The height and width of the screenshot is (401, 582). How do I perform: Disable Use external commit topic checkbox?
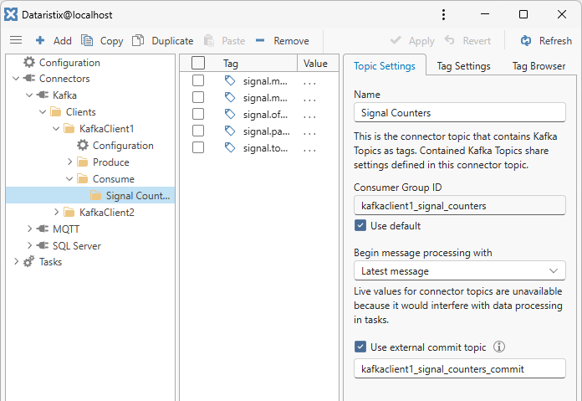coord(360,347)
